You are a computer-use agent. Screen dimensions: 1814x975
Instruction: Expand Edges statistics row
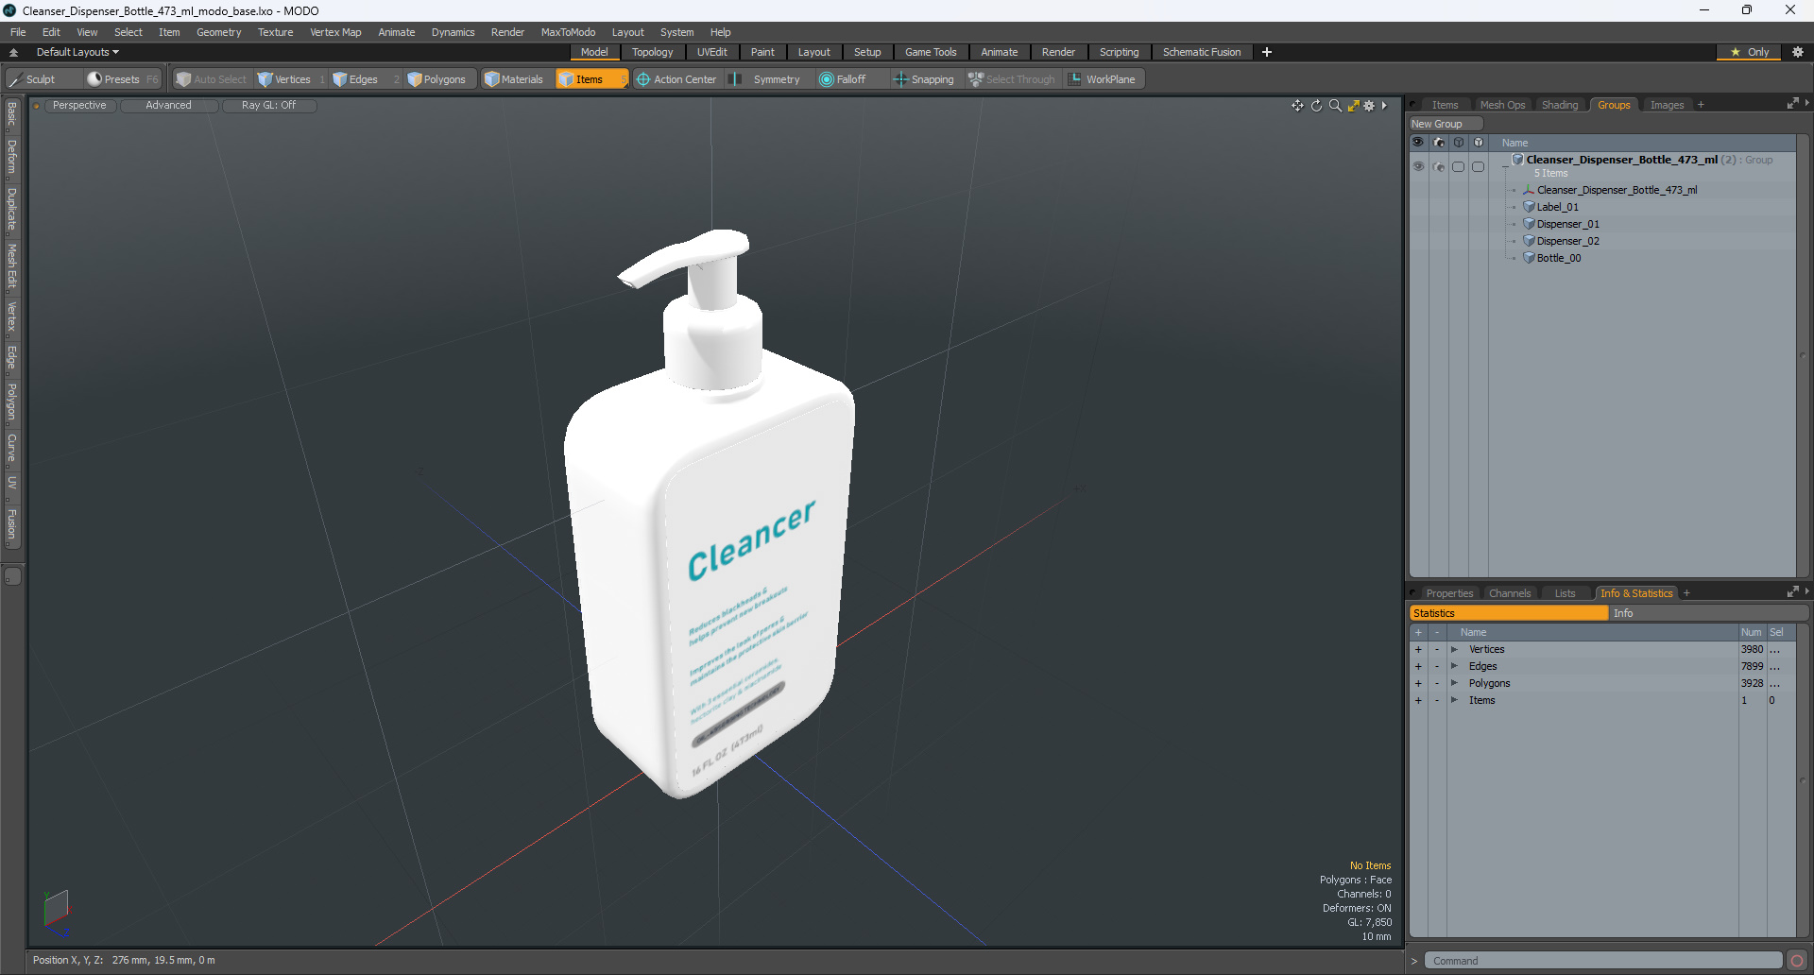tap(1454, 666)
